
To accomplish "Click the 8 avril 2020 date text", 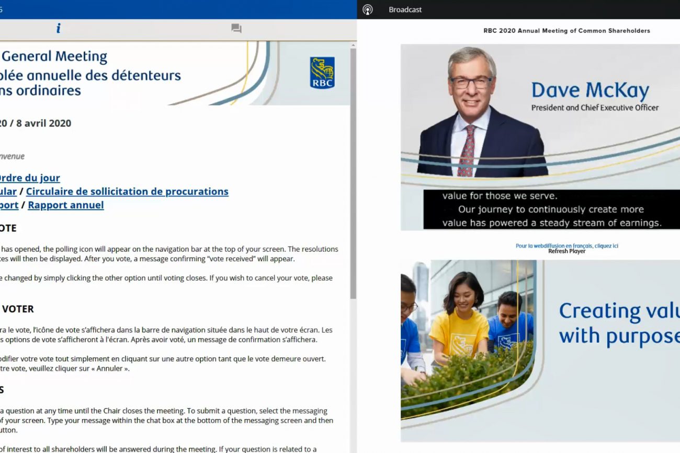I will (43, 123).
